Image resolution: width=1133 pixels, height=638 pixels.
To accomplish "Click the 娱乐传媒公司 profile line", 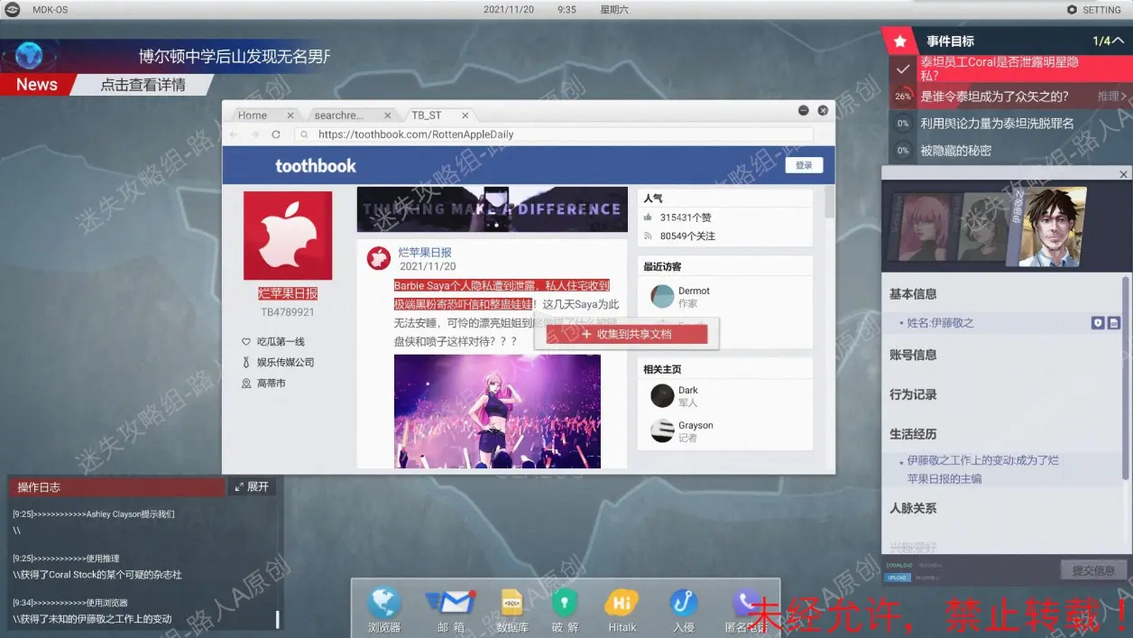I will (x=285, y=362).
